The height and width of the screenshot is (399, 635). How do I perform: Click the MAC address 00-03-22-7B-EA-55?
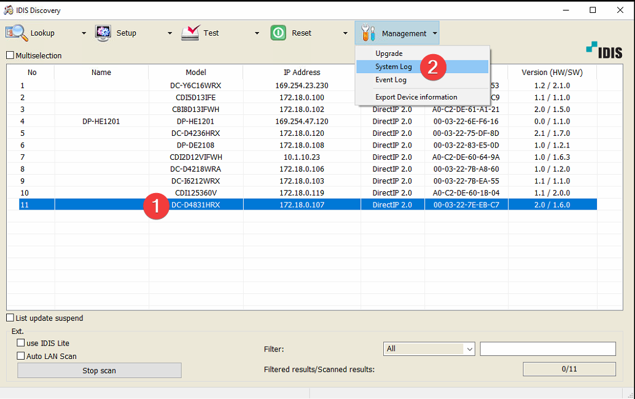(x=466, y=181)
